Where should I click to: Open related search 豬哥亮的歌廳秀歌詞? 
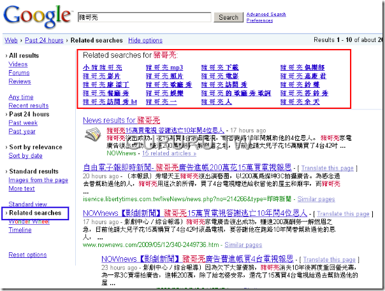236,93
